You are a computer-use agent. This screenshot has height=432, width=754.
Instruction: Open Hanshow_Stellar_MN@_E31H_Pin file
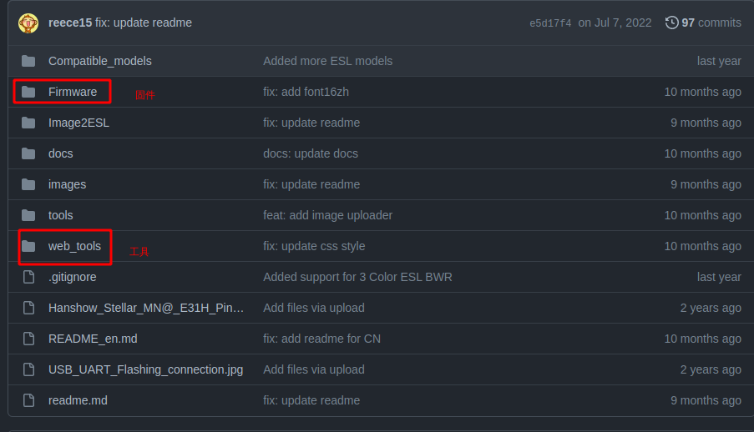(x=146, y=308)
